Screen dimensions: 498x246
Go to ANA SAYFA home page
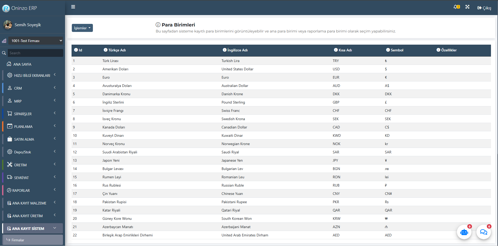coord(22,64)
